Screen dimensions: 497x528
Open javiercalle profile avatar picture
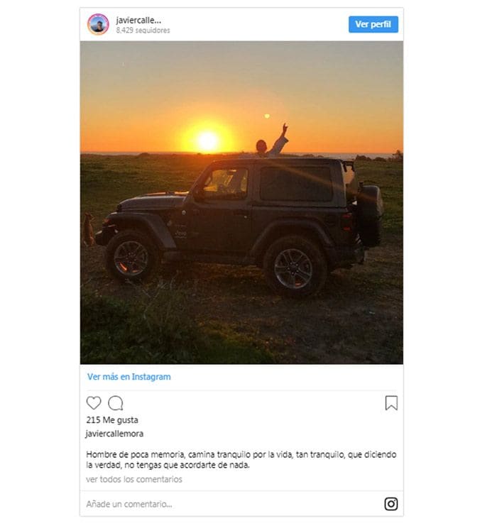pyautogui.click(x=98, y=24)
